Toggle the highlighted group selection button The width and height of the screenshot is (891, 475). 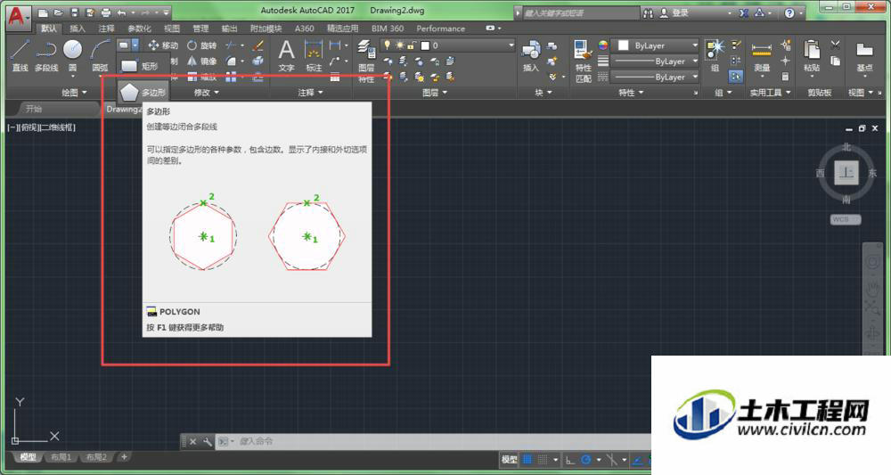(x=736, y=76)
